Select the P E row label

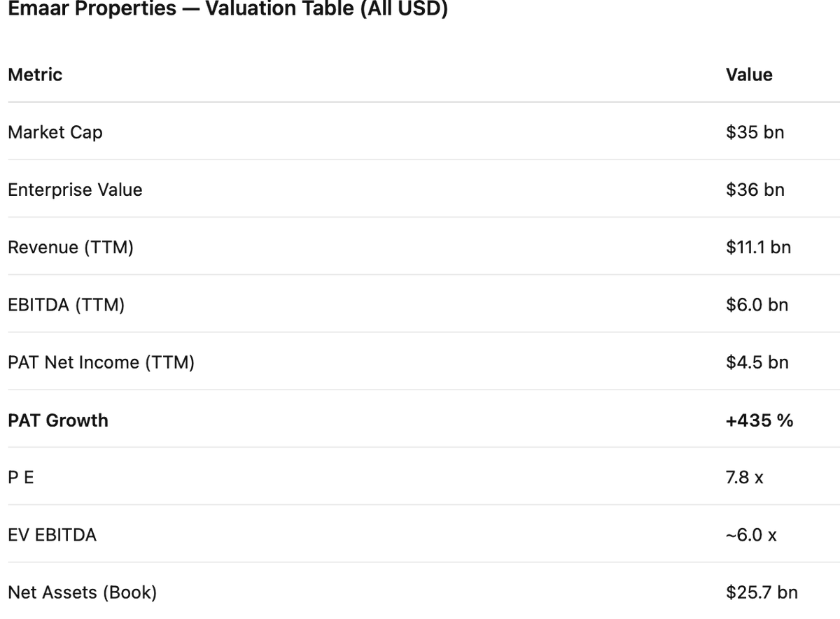21,478
